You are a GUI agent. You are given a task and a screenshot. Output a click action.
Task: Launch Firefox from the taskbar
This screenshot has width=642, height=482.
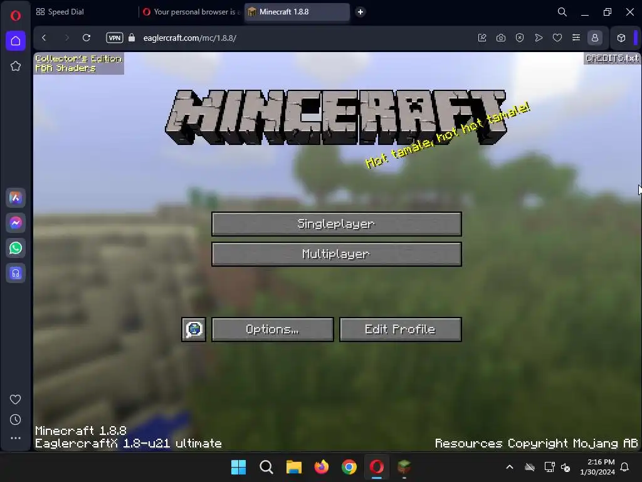(x=322, y=467)
